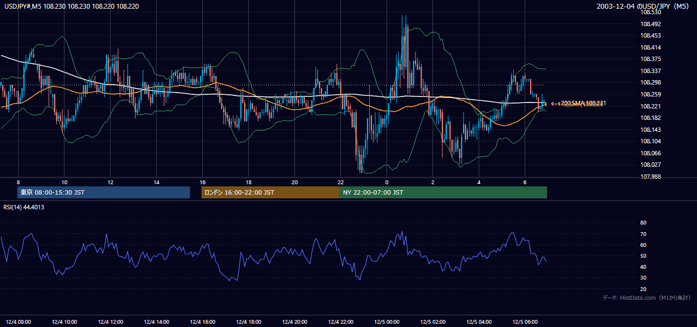This screenshot has height=327, width=697.
Task: Click the 2003-12-04 のUSD/JPY (M5) chart title
Action: pyautogui.click(x=644, y=7)
